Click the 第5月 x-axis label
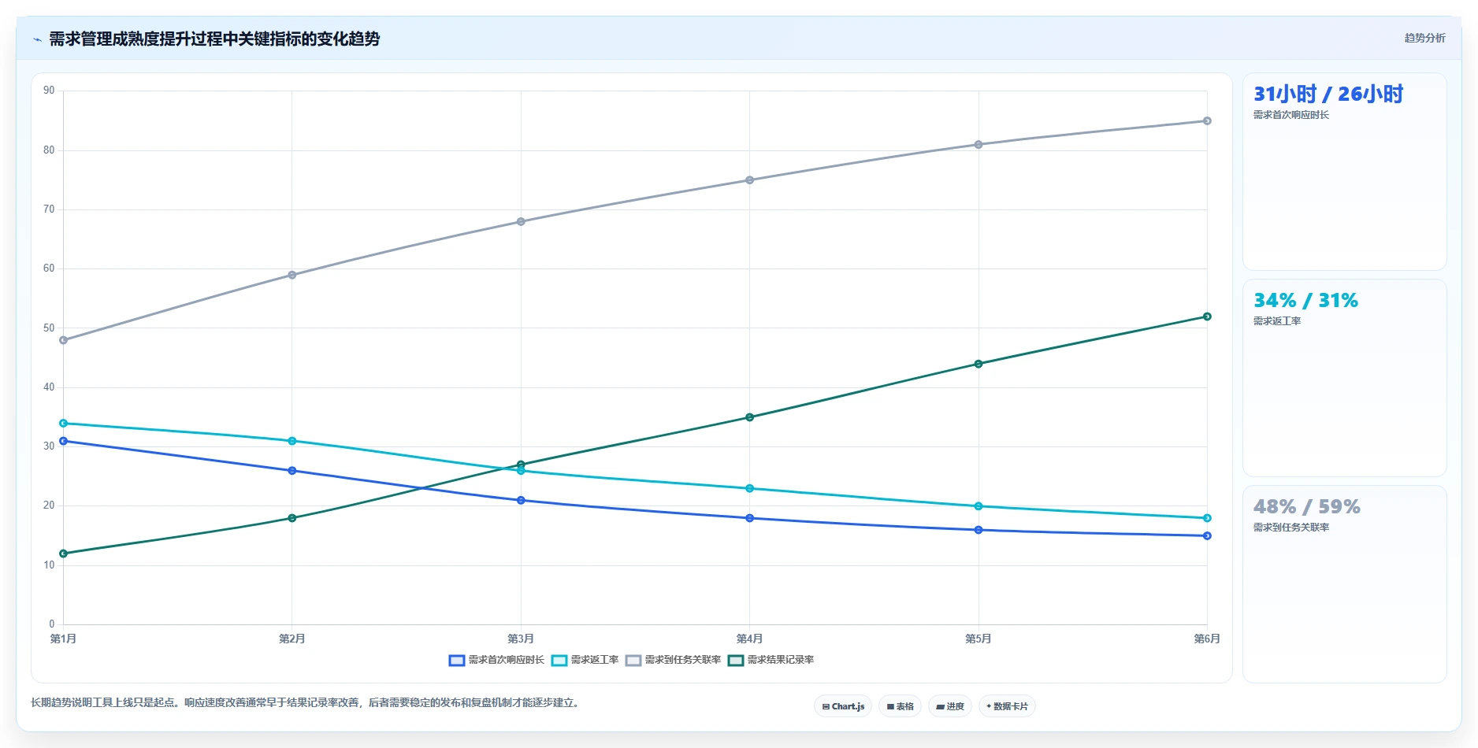 (979, 639)
